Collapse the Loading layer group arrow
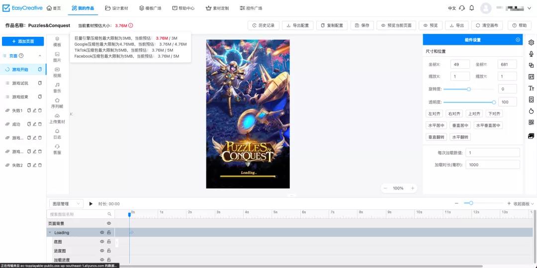This screenshot has height=268, width=537. 50,232
